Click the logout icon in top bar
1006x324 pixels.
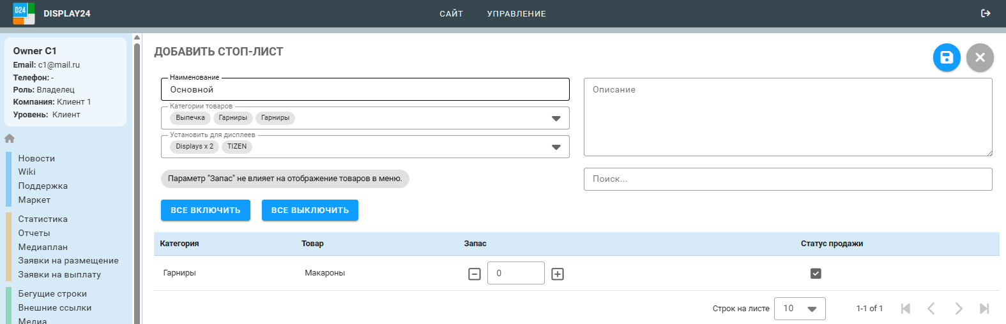[986, 13]
